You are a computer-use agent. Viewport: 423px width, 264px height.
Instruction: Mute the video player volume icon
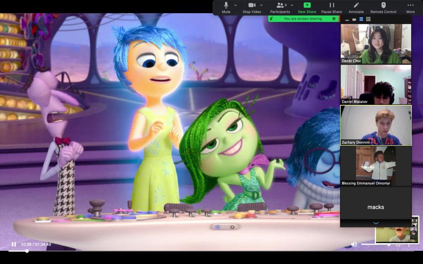pos(354,244)
